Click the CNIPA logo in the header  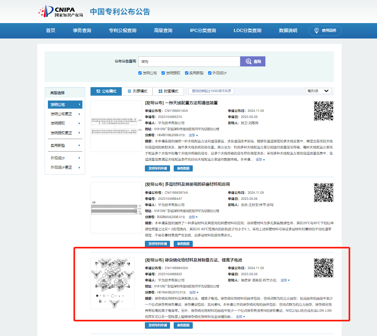(x=60, y=11)
